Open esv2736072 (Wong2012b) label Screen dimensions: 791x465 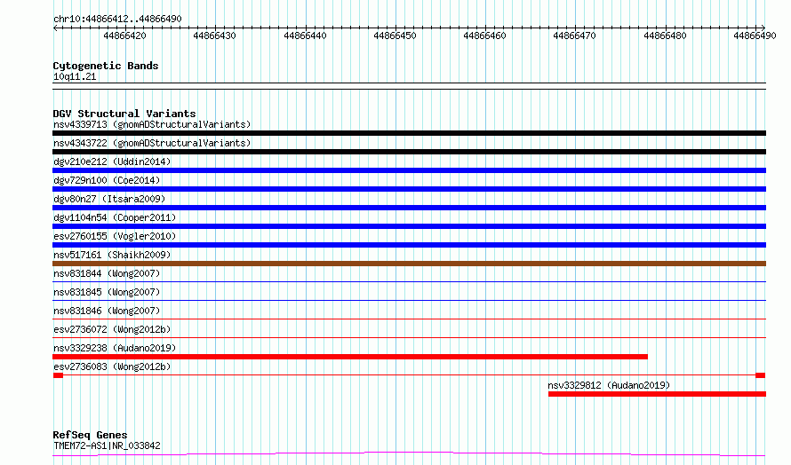point(112,329)
